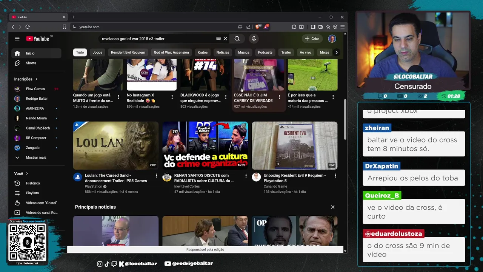This screenshot has height=272, width=483.
Task: Bookmark this page icon
Action: click(x=65, y=27)
